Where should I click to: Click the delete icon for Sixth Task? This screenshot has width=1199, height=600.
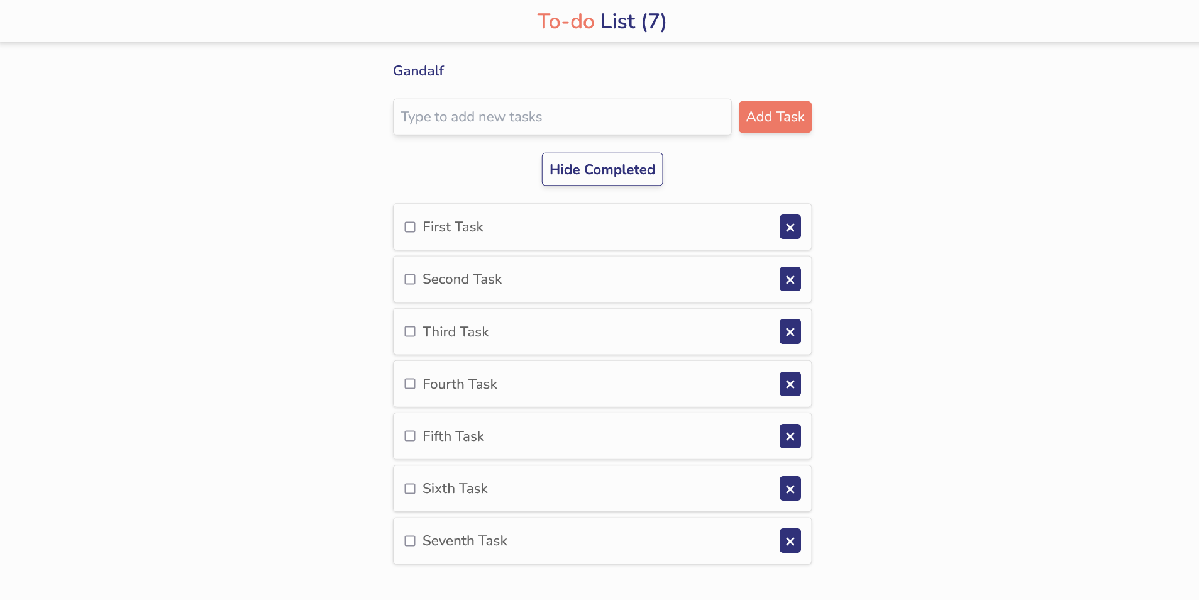790,488
